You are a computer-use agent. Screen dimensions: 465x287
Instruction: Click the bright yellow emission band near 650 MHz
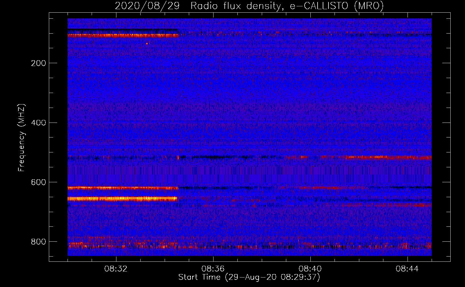pyautogui.click(x=122, y=198)
